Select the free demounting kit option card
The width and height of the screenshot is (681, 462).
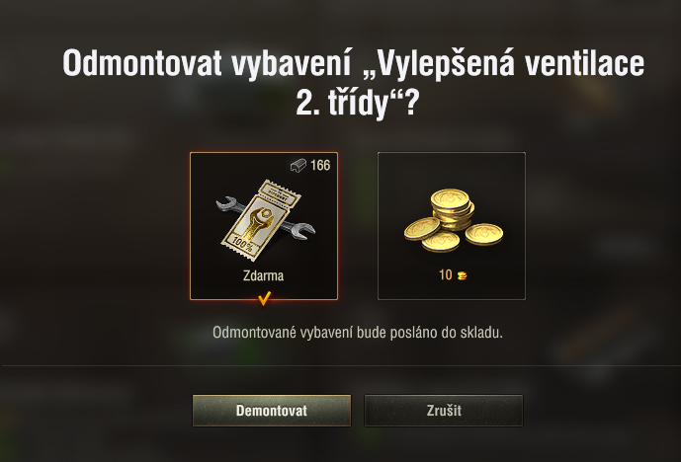(264, 226)
